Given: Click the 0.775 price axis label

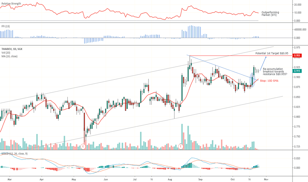Looking at the screenshot, I should [297, 126].
